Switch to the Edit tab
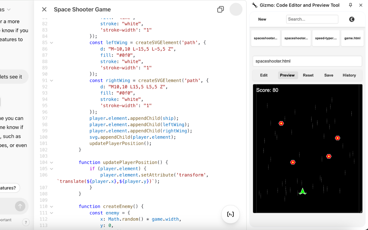This screenshot has width=368, height=230. pos(263,75)
